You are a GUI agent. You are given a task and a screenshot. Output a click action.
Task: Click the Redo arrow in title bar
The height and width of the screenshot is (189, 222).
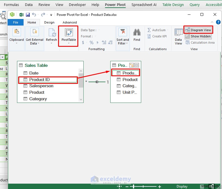[43, 14]
